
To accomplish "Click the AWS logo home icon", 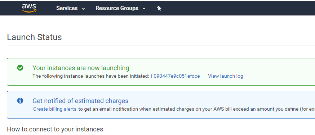I will (x=29, y=8).
